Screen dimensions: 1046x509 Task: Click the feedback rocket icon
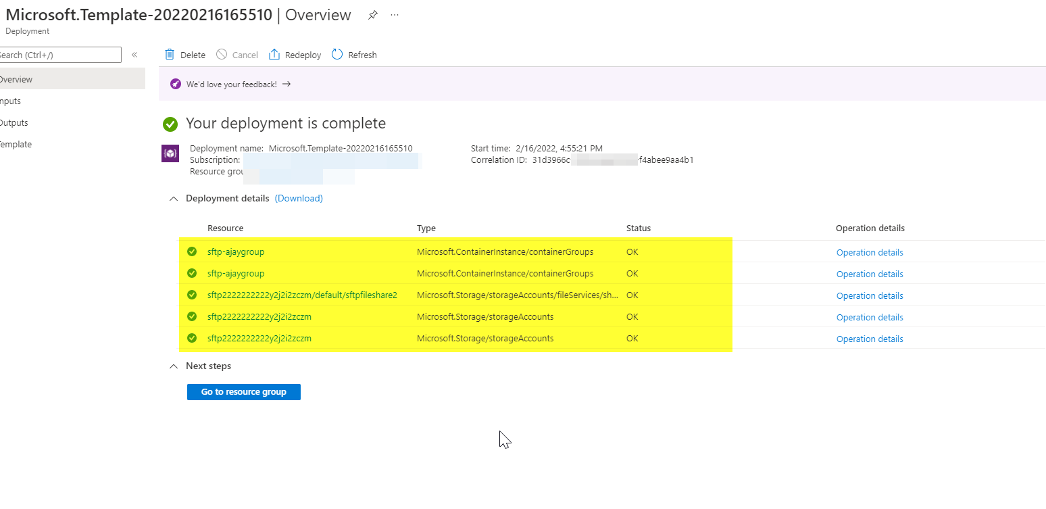point(176,84)
